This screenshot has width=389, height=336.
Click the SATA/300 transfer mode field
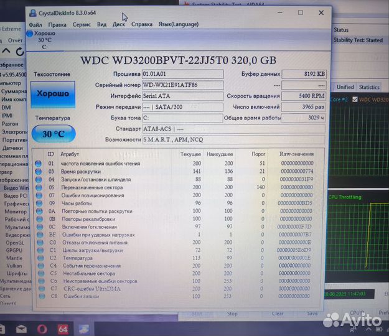(183, 107)
